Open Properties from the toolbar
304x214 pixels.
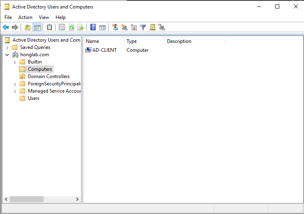coord(62,27)
